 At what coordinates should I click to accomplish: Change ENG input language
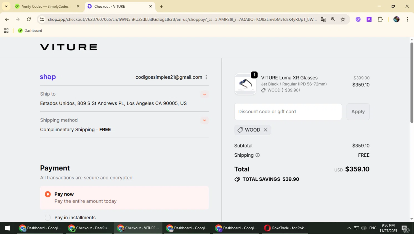pos(373,228)
